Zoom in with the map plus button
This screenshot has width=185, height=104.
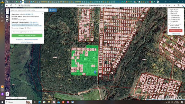coord(7,10)
